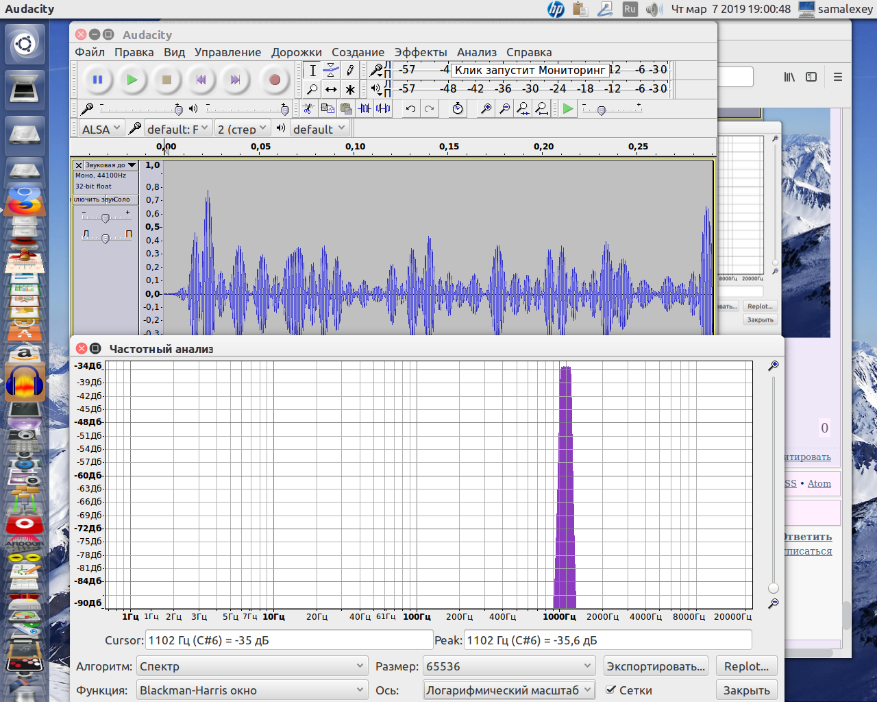Skip to start of the track

[x=201, y=80]
